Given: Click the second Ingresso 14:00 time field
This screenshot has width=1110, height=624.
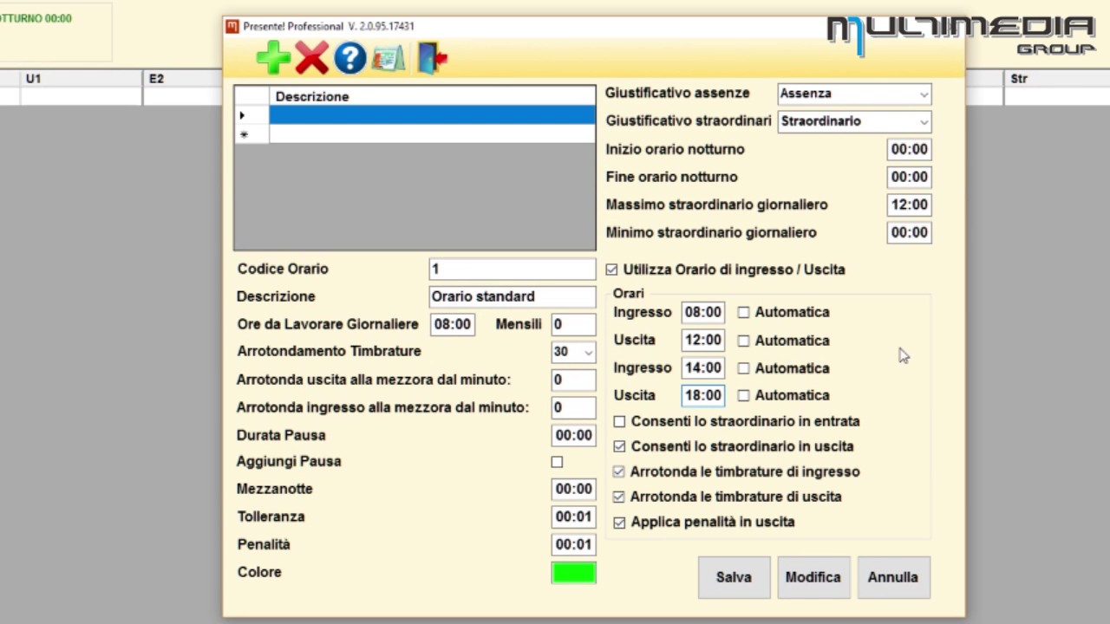Looking at the screenshot, I should pos(702,367).
